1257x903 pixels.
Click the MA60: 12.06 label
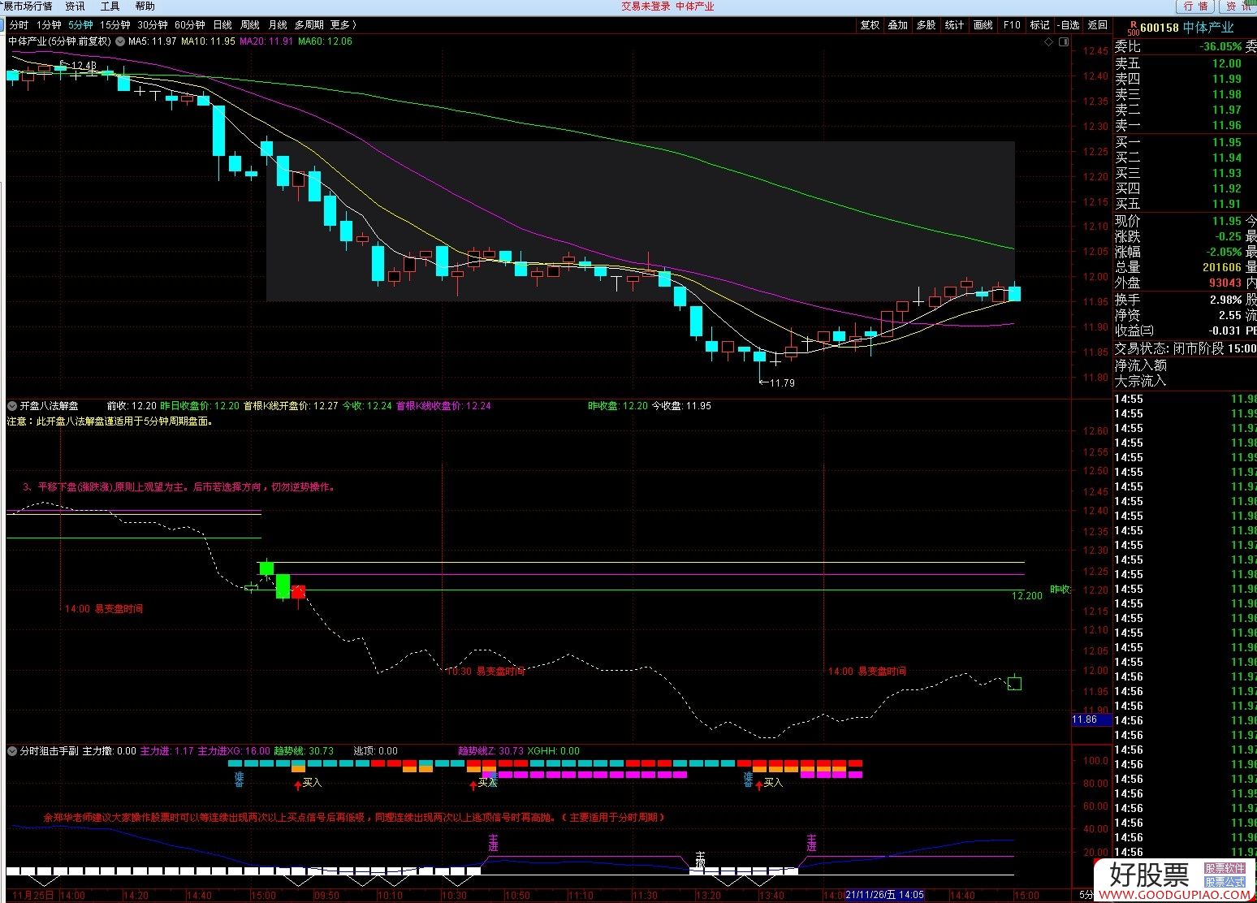coord(325,41)
